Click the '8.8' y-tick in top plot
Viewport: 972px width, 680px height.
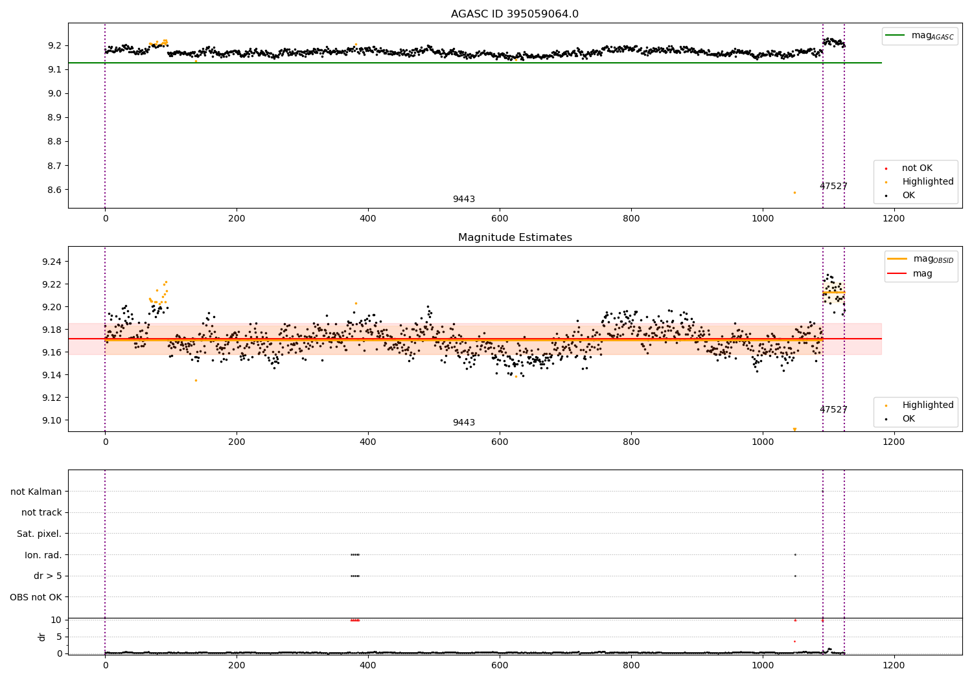[x=54, y=142]
